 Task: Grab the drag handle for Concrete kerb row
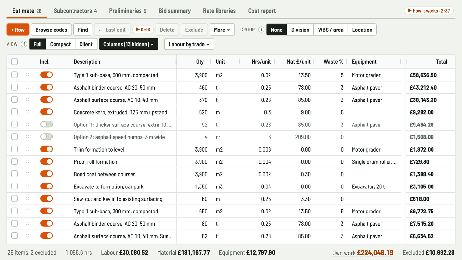[28, 112]
